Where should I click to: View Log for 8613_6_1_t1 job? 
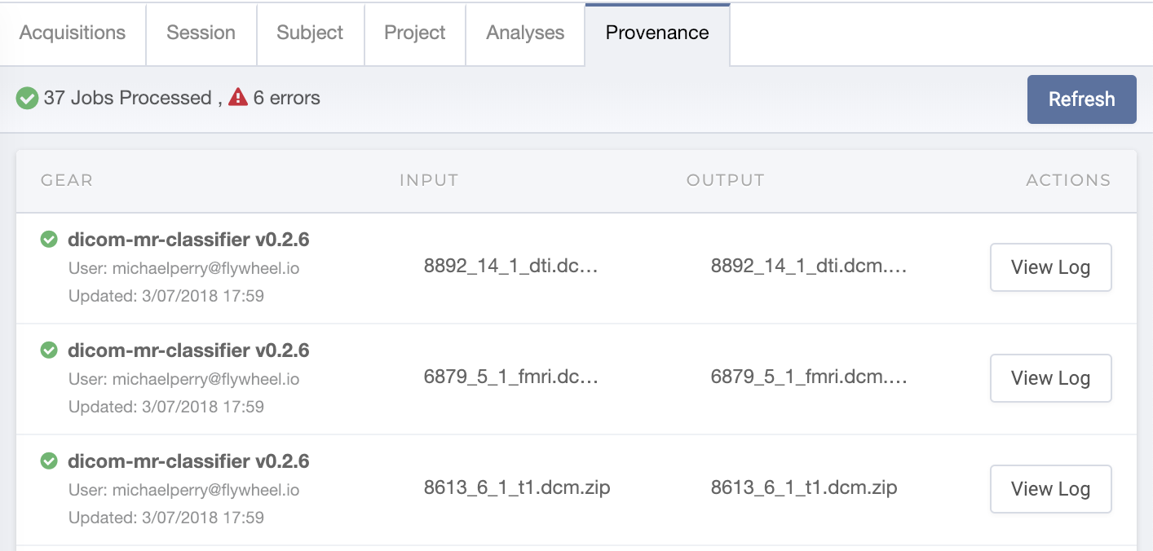point(1050,489)
